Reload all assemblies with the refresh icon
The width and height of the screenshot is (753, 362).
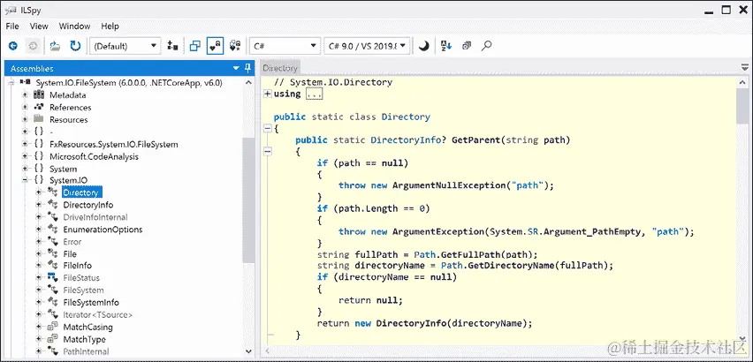(x=75, y=46)
